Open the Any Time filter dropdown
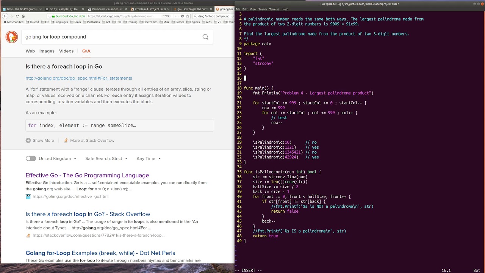This screenshot has width=485, height=273. click(149, 158)
